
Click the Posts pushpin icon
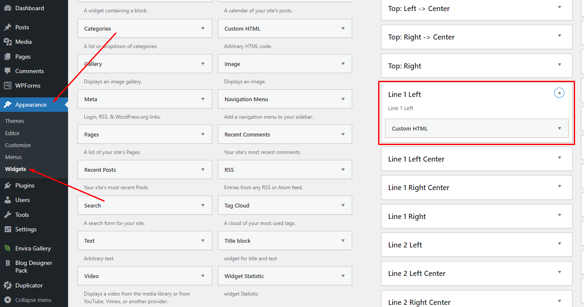coord(8,27)
